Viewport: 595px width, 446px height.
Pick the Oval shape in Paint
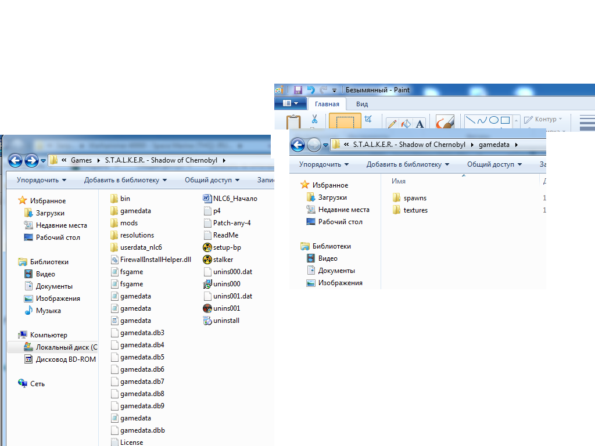[x=494, y=120]
